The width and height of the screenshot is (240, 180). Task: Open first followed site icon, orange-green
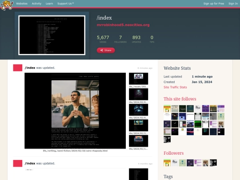[x=167, y=109]
